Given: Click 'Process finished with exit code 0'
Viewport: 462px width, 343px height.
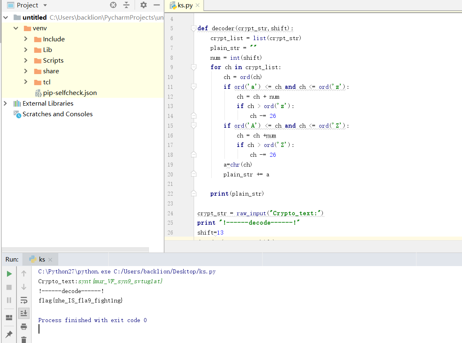Looking at the screenshot, I should click(92, 320).
